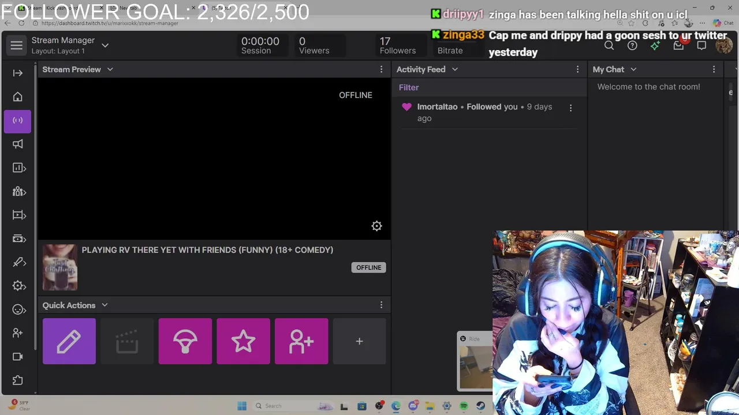Viewport: 739px width, 415px height.
Task: Open stream preview settings gear
Action: tap(376, 226)
